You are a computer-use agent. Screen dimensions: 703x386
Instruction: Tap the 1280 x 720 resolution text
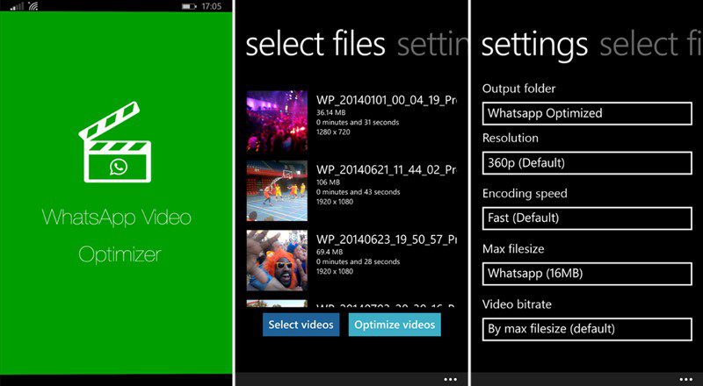point(333,132)
